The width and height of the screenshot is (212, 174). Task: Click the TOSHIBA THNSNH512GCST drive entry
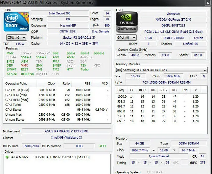coord(62,157)
